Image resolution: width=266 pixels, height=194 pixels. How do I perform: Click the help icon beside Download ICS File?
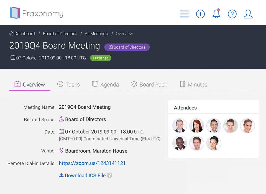[109, 175]
